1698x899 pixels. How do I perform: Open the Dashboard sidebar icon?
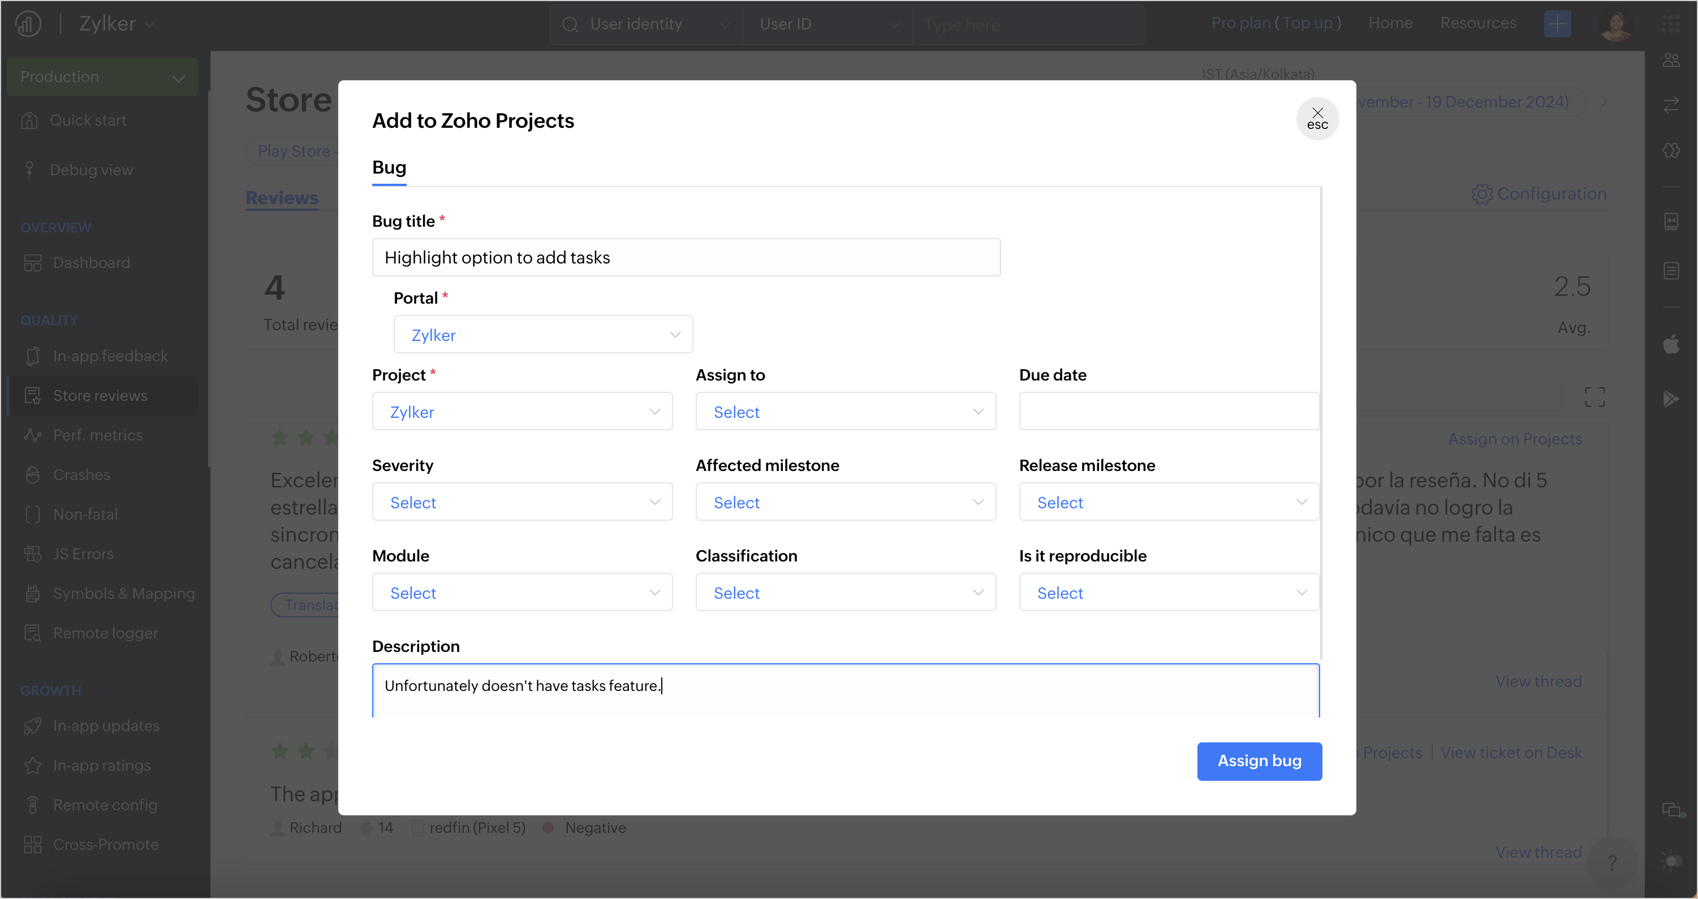32,263
